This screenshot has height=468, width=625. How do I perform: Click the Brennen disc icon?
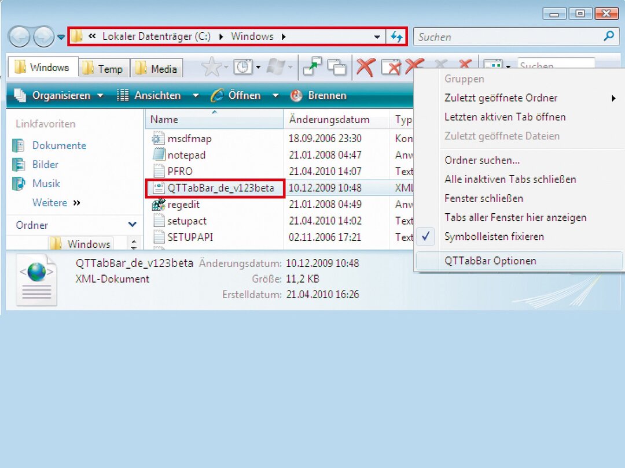coord(296,96)
